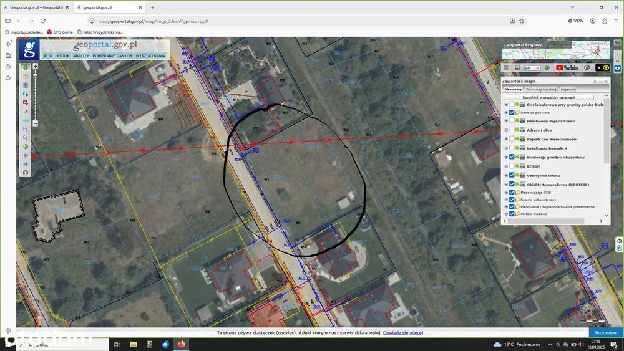Screen dimensions: 624x351
Task: Expand the Strefa buforowa layer node
Action: [x=506, y=105]
